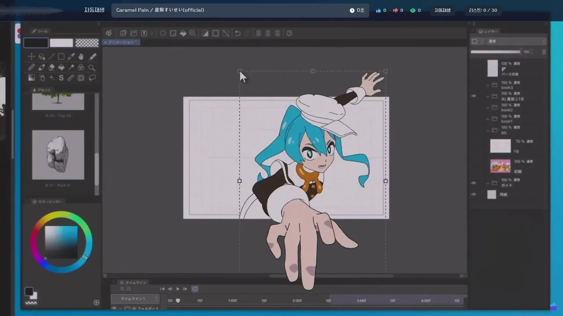This screenshot has height=316, width=563.
Task: Select the grid frame tool icon
Action: pyautogui.click(x=81, y=78)
